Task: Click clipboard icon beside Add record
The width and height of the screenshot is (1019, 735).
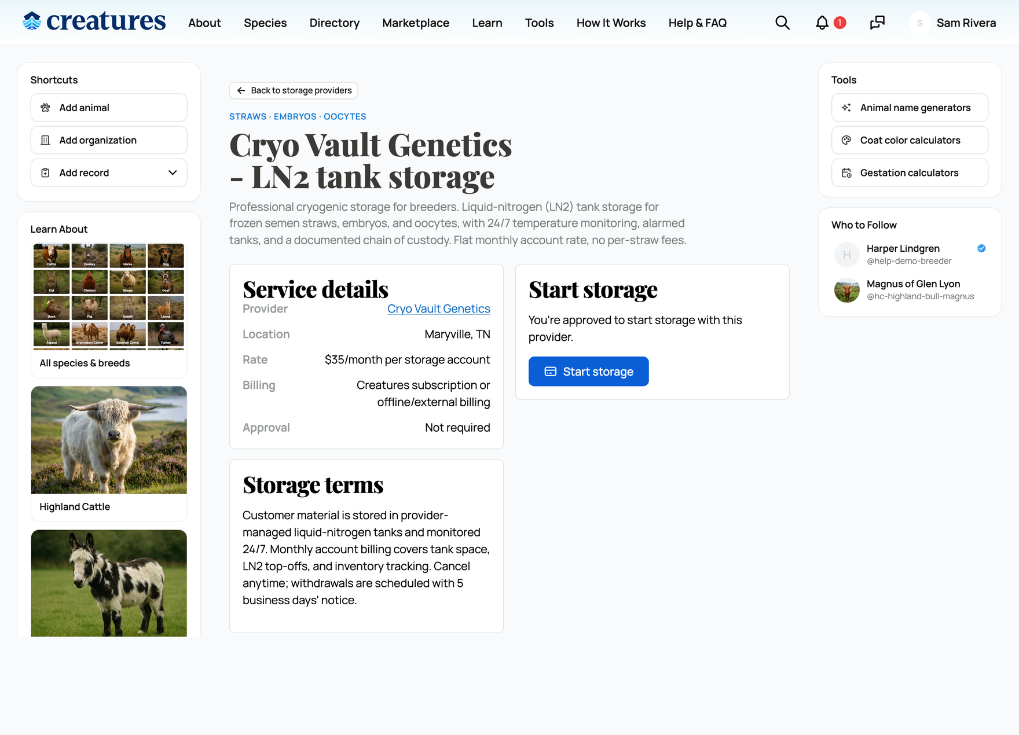Action: click(x=45, y=172)
